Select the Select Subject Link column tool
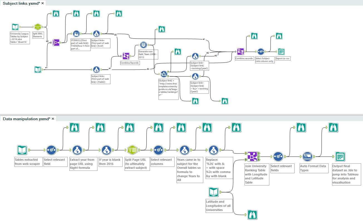The image size is (363, 221). click(x=261, y=52)
